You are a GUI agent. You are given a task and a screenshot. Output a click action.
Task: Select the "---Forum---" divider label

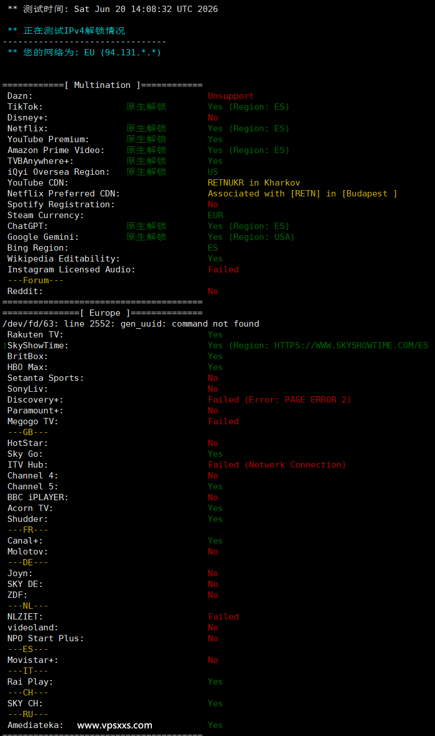point(35,280)
